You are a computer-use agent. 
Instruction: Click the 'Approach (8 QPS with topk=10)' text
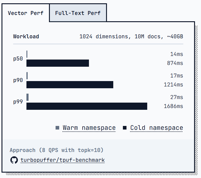56,150
